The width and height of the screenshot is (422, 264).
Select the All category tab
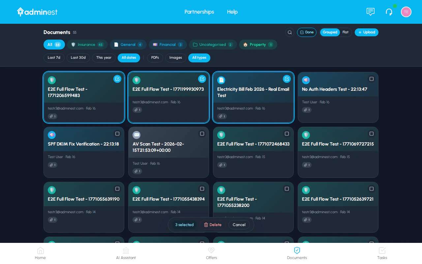pos(54,45)
